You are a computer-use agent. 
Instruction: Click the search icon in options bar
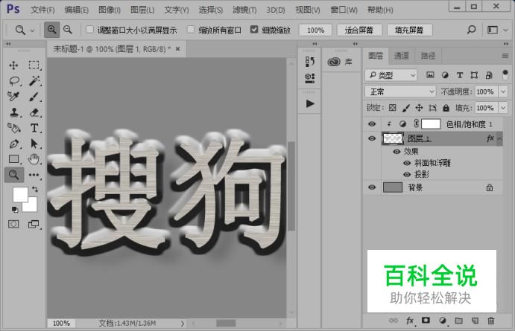(471, 30)
